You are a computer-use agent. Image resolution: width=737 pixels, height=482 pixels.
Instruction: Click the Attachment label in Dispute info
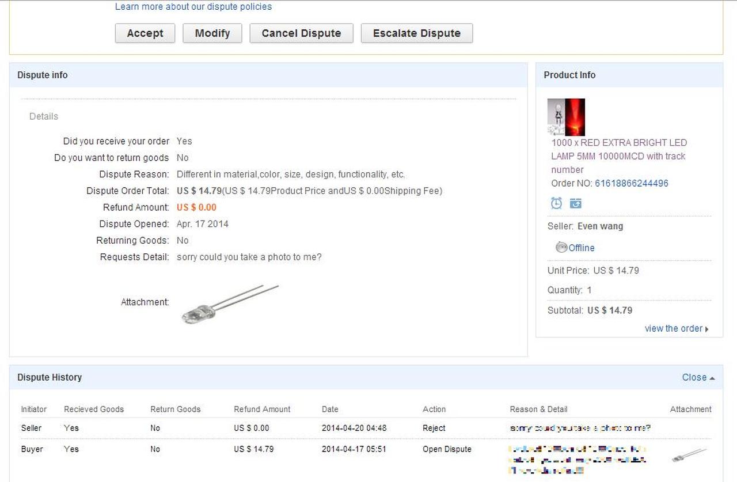point(145,302)
